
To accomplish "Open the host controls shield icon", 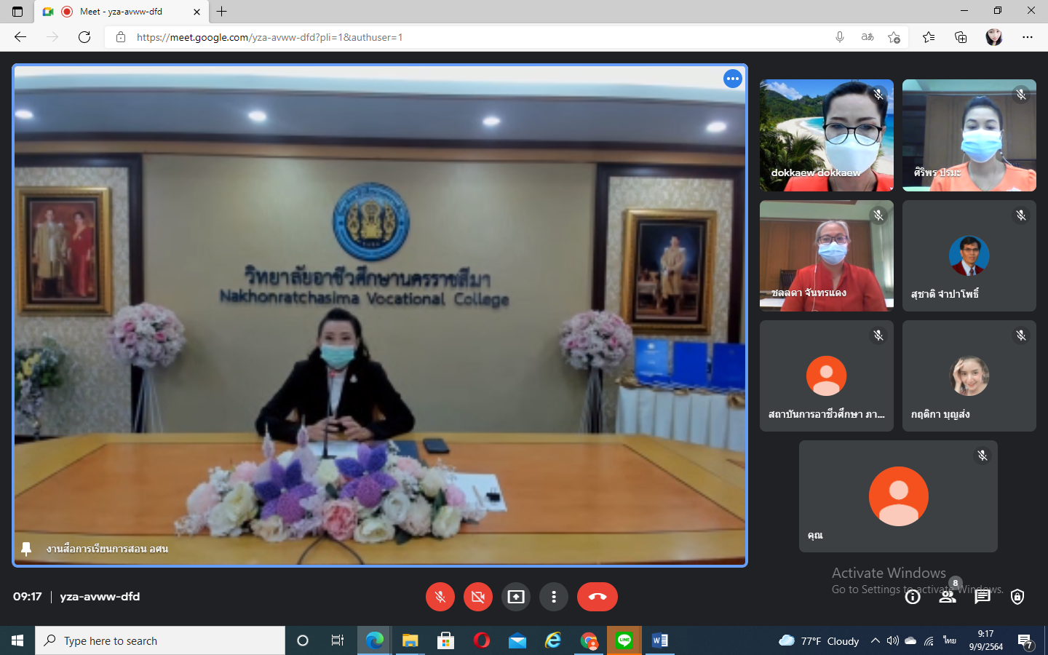I will coord(1017,597).
